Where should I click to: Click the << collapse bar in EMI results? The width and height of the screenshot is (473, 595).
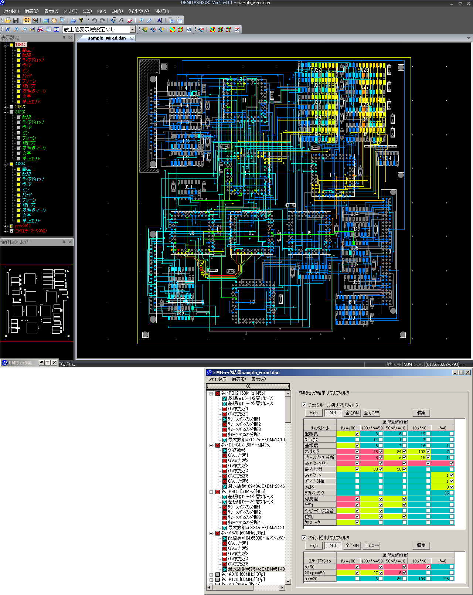[248, 387]
